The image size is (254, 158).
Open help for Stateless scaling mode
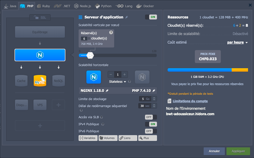click(x=129, y=81)
